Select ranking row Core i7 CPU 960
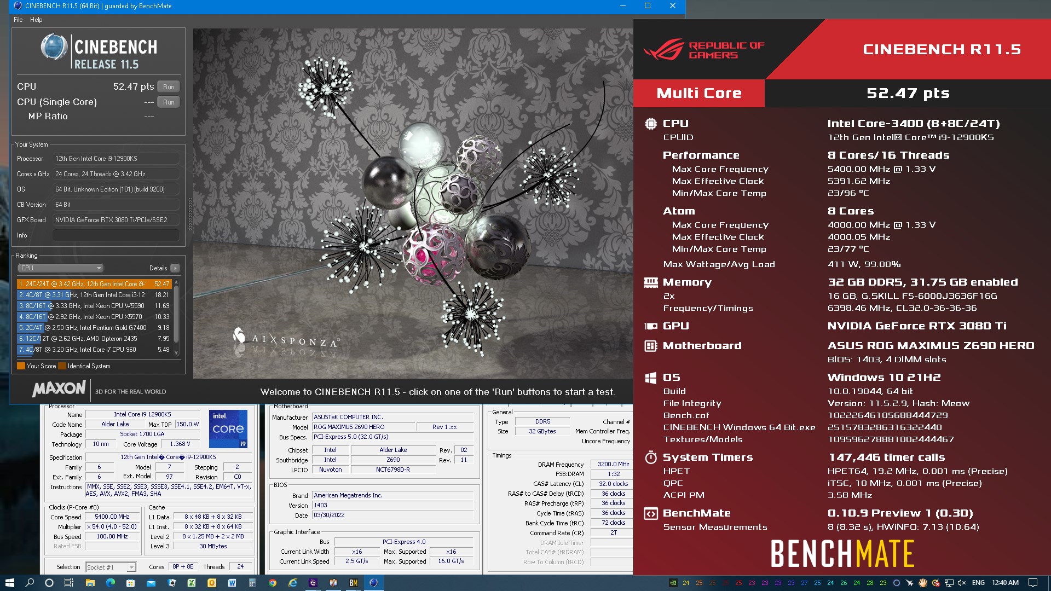The image size is (1051, 591). point(94,350)
